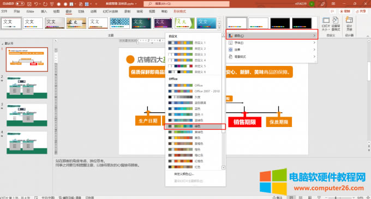
Task: Click the Fonts (字体) variant icon
Action: [x=231, y=43]
